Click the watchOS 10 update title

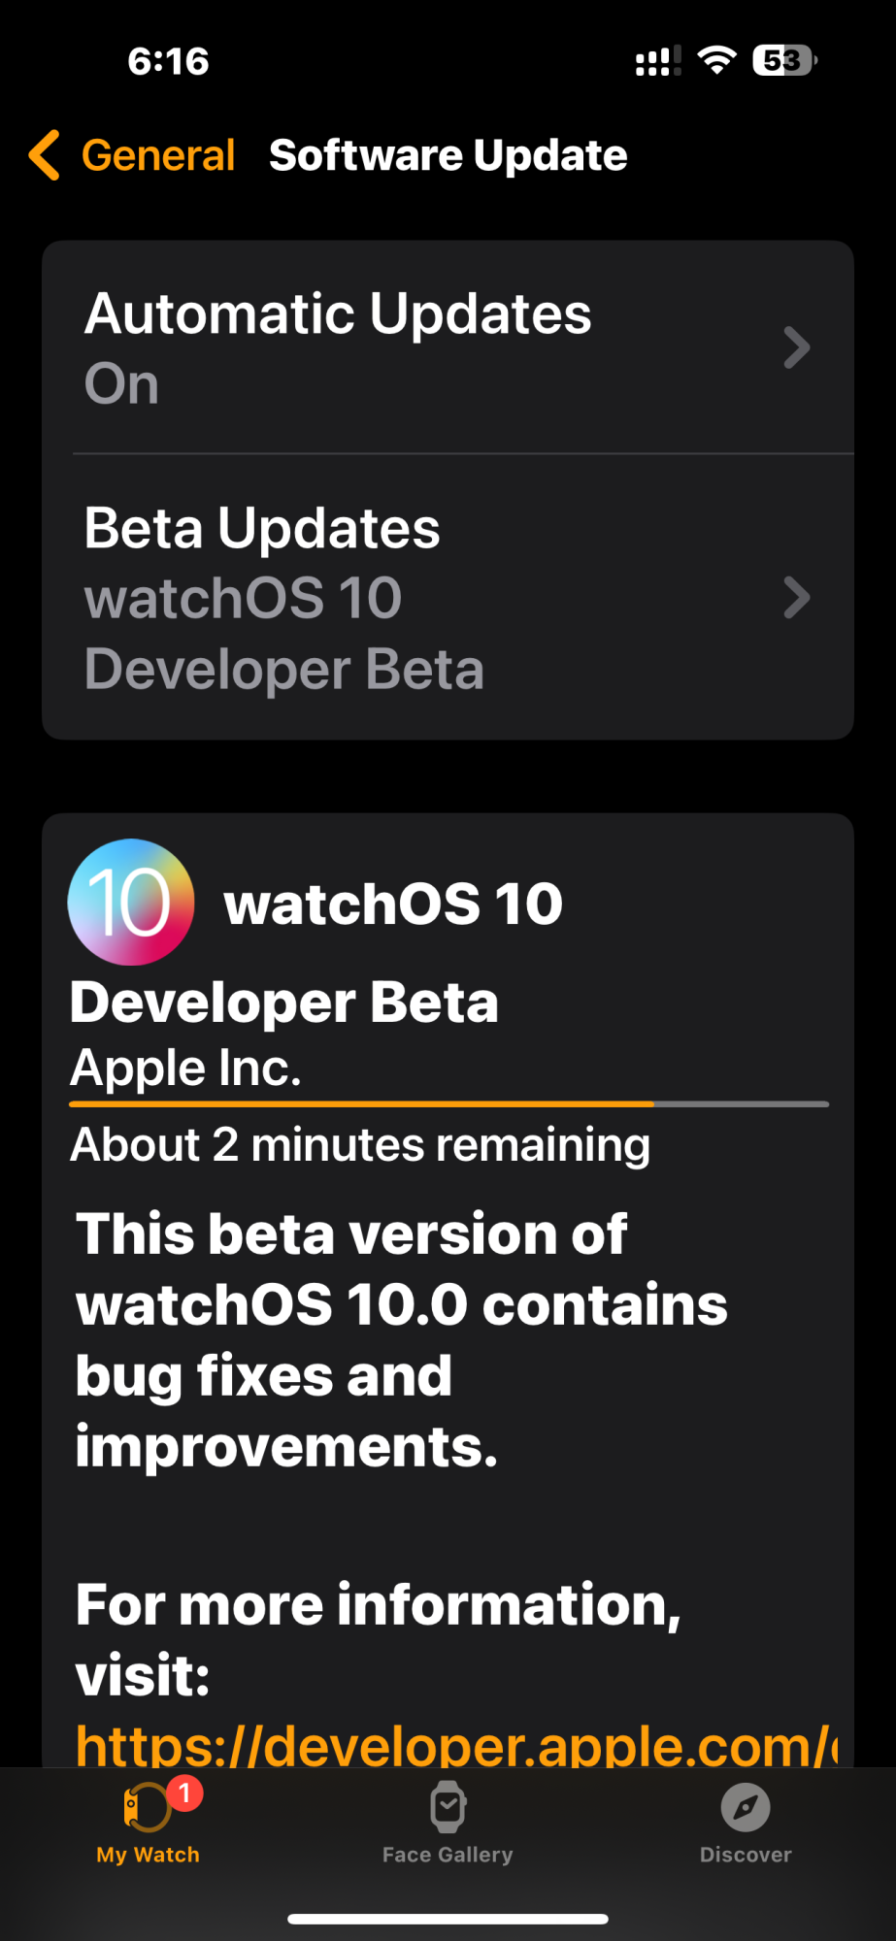click(393, 904)
